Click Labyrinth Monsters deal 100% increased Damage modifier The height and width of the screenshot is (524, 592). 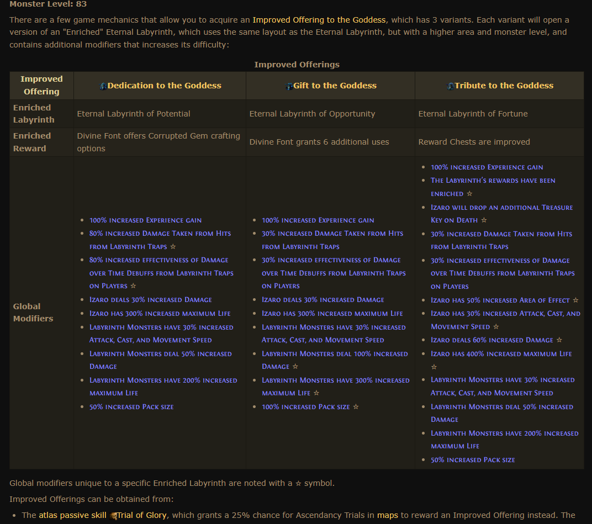tap(335, 360)
